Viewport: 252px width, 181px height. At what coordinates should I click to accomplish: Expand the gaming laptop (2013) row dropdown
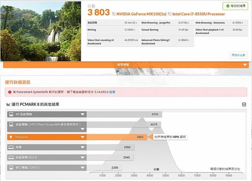(83, 157)
